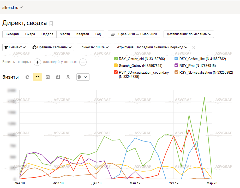Open the Сегмент filter dropdown
Screen dimensions: 240x188
click(x=15, y=47)
